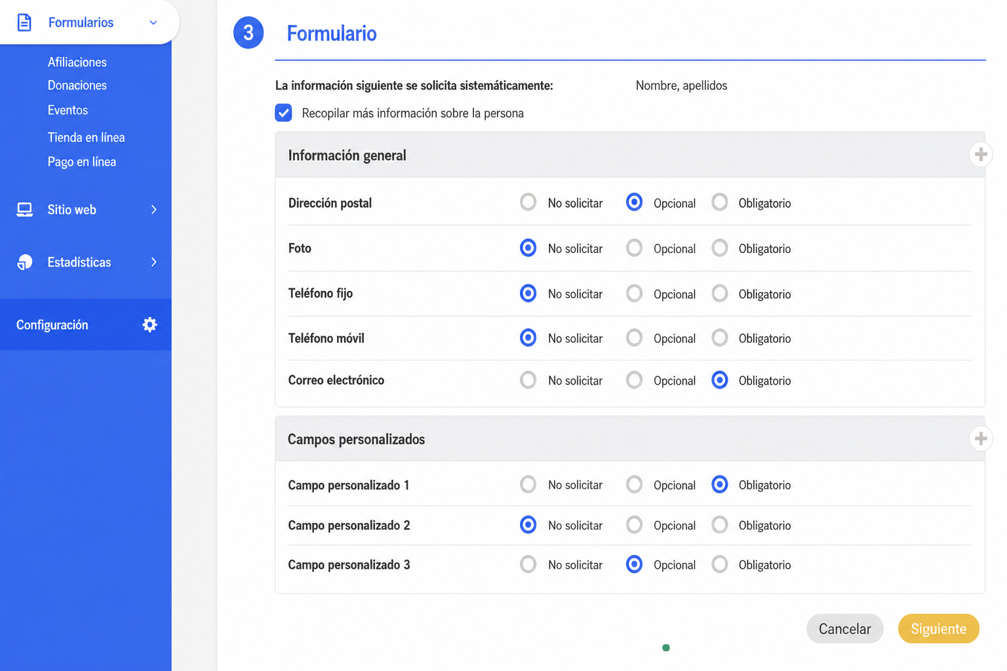Viewport: 1007px width, 671px height.
Task: Open the Configuración gear icon
Action: [x=149, y=324]
